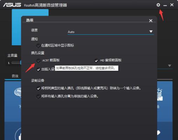This screenshot has height=140, width=178.
Task: Toggle the 当插入设备 checkbox
Action: click(38, 70)
